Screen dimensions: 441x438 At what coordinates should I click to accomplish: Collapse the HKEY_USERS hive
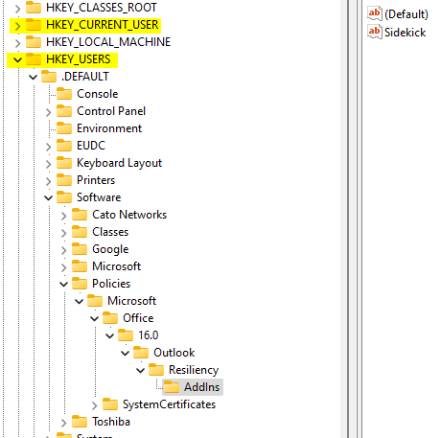click(x=18, y=59)
